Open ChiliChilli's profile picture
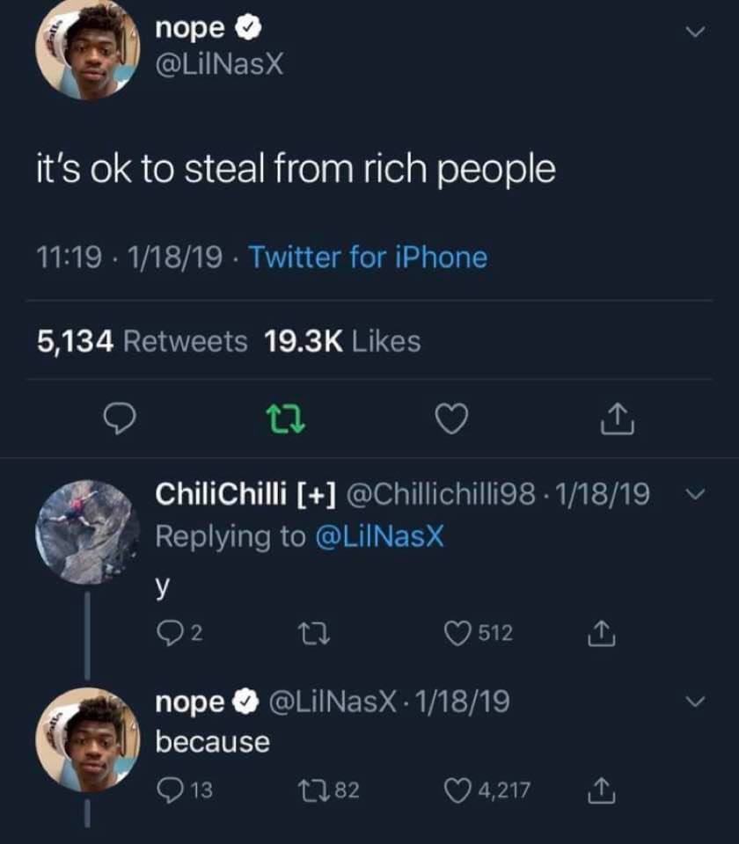 [86, 532]
